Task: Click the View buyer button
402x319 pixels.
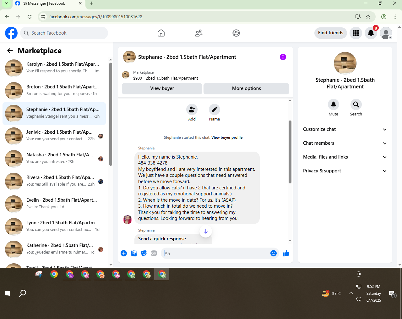Action: [x=162, y=88]
